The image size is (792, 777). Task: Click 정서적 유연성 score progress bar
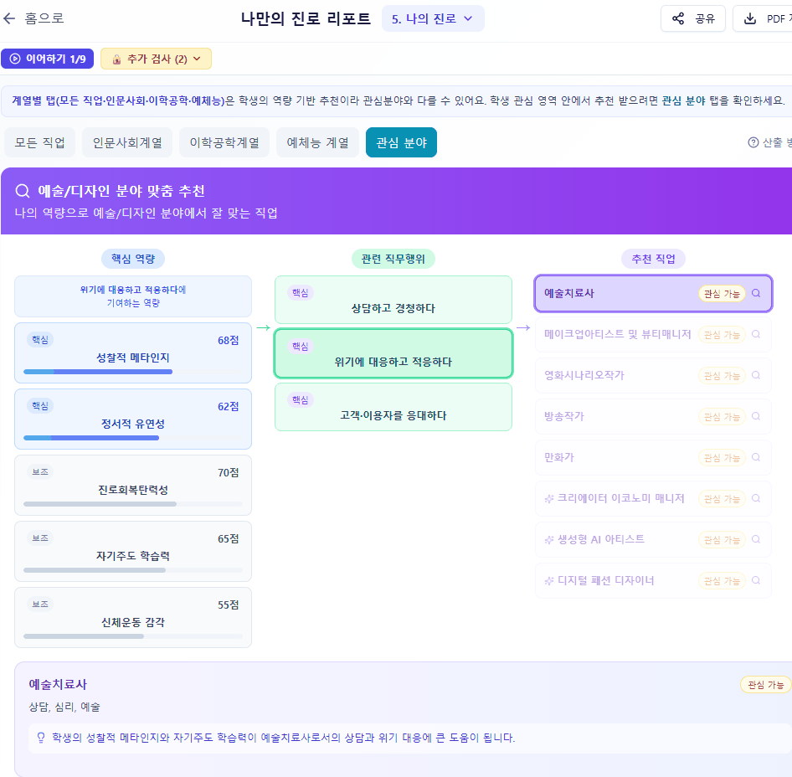133,438
